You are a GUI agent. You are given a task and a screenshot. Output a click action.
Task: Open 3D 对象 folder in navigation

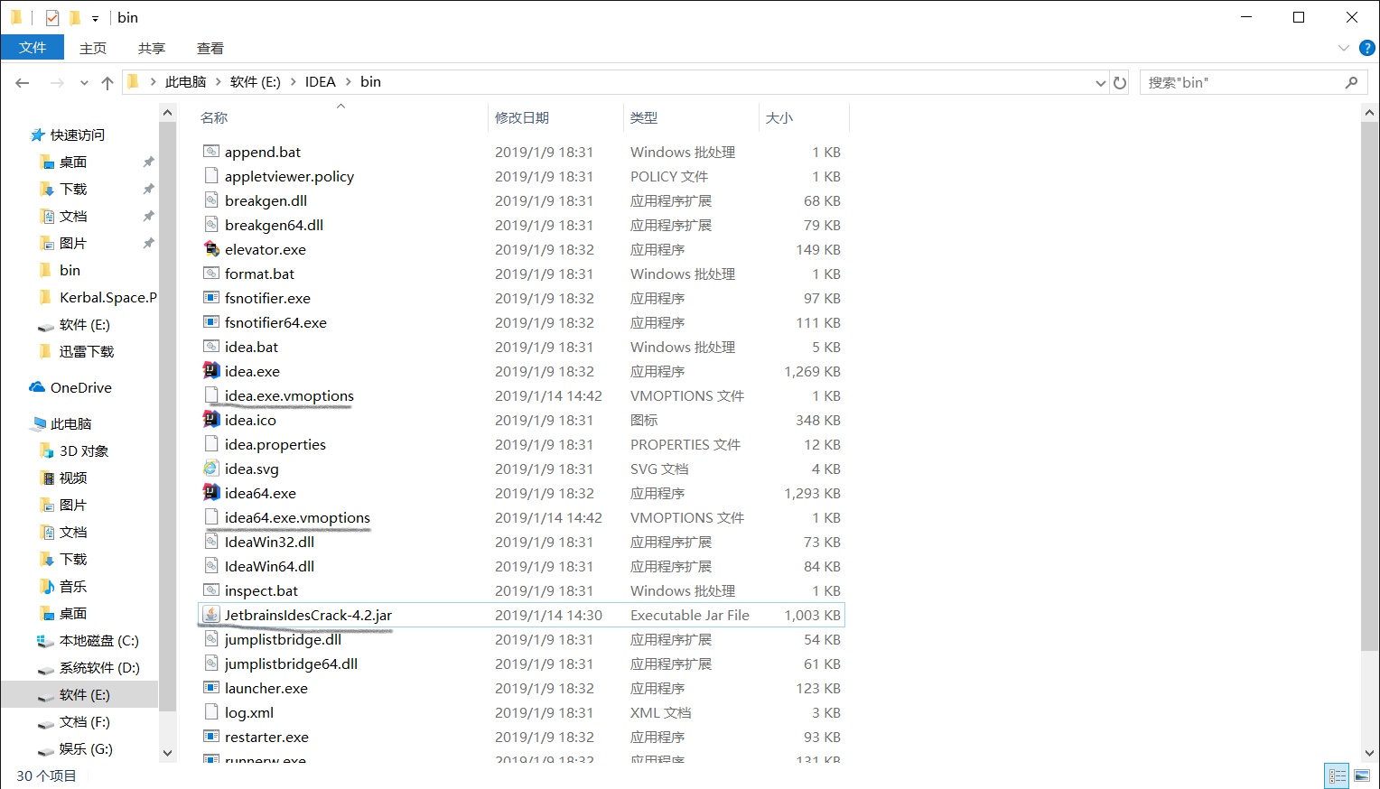coord(84,450)
